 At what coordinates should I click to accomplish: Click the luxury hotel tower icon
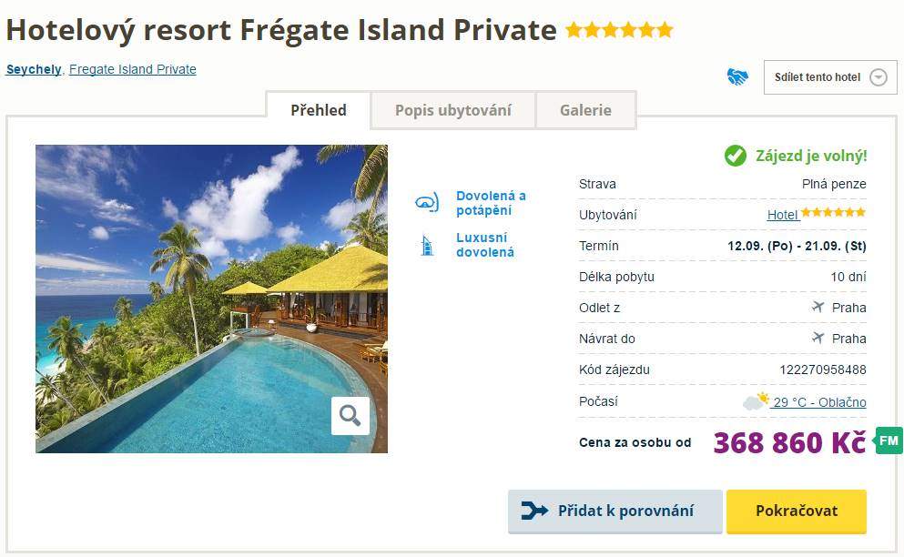(427, 245)
